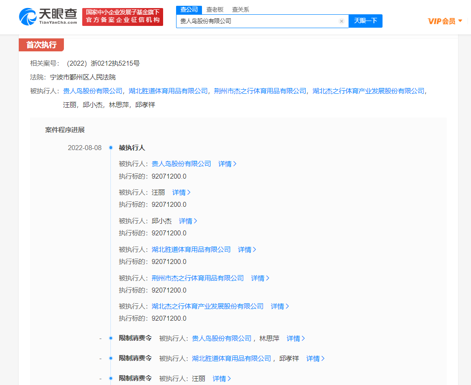View 详情 for 汪丽 under 被执行人 timeline

pos(181,192)
